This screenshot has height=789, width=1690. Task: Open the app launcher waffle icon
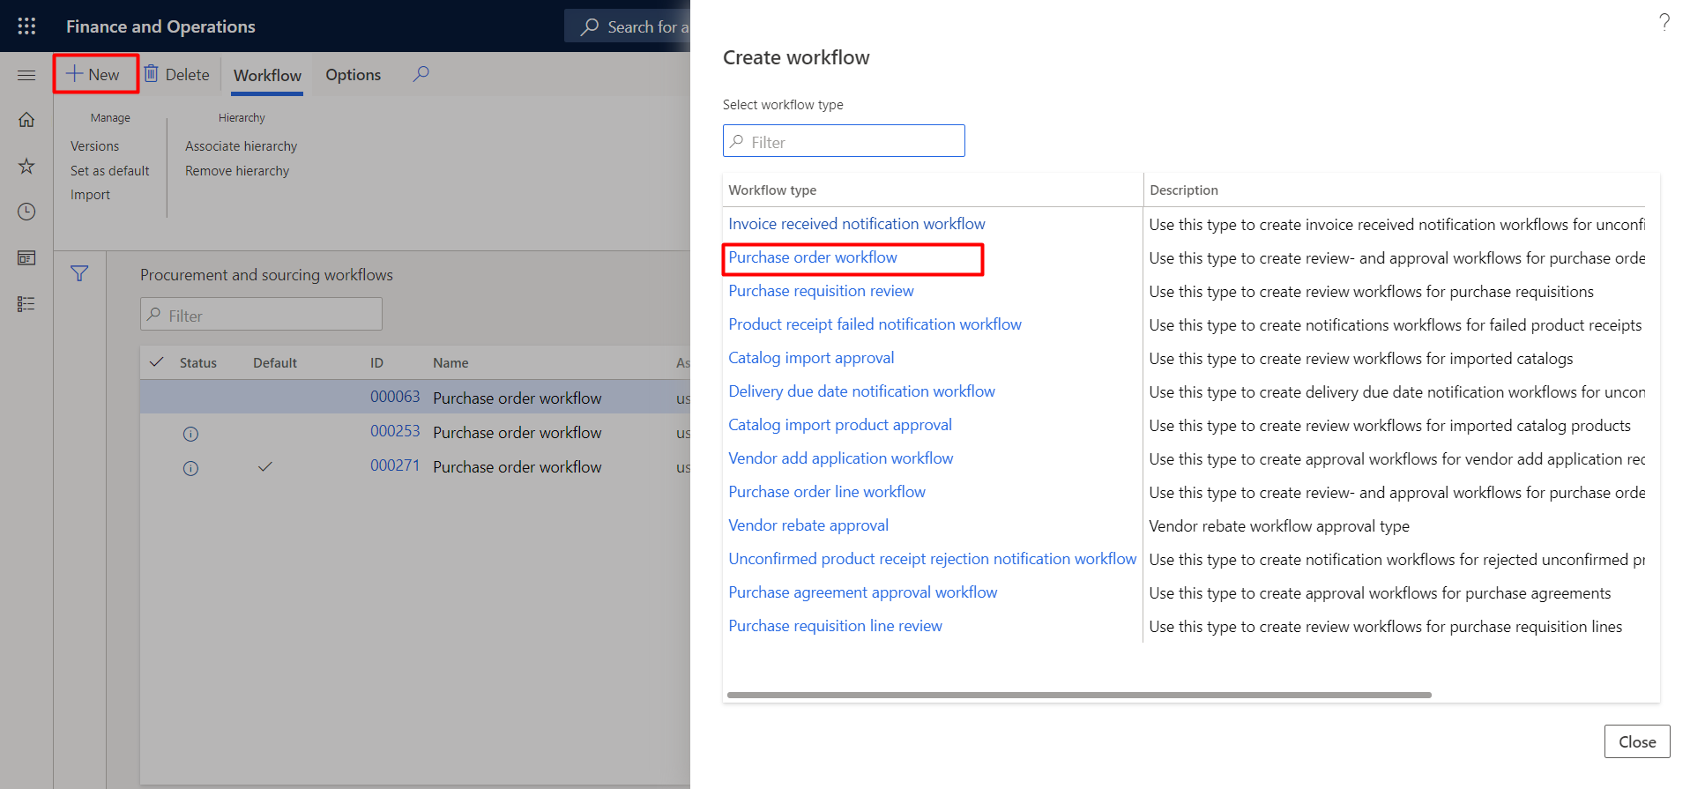point(26,26)
